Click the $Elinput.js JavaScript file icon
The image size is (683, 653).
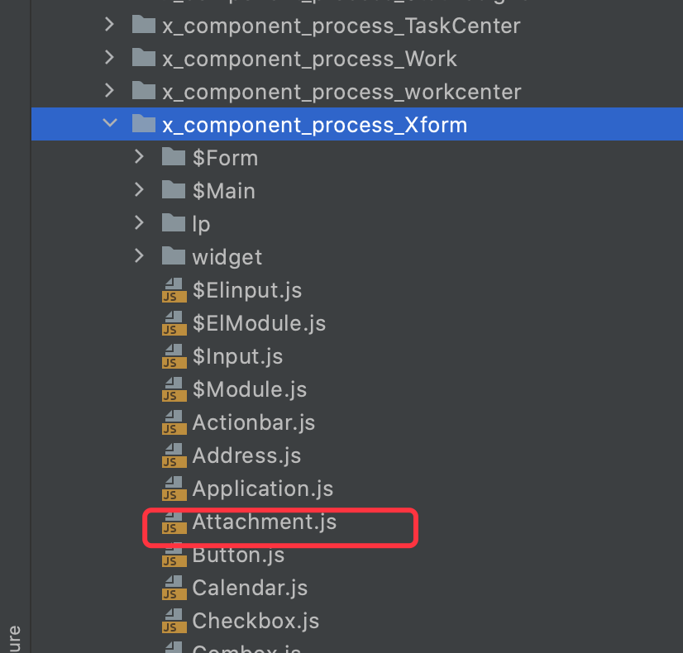172,292
